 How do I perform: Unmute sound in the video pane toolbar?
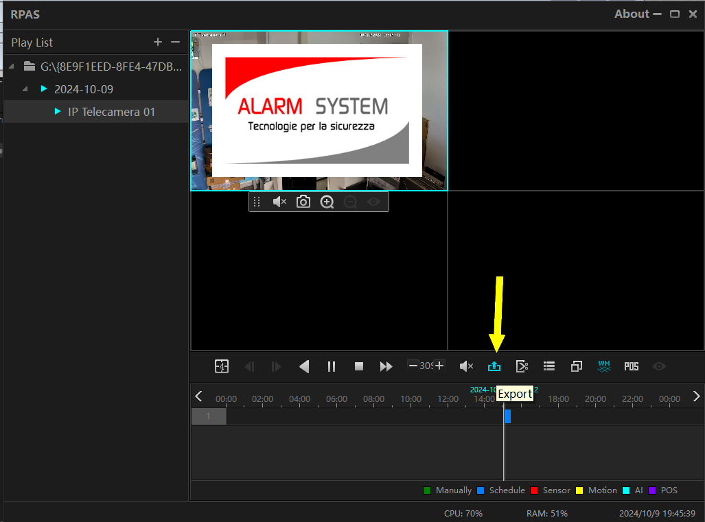click(279, 202)
